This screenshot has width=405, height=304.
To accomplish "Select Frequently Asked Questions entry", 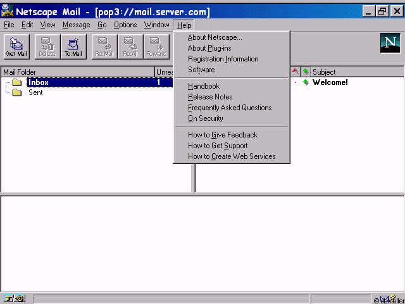I will click(232, 108).
